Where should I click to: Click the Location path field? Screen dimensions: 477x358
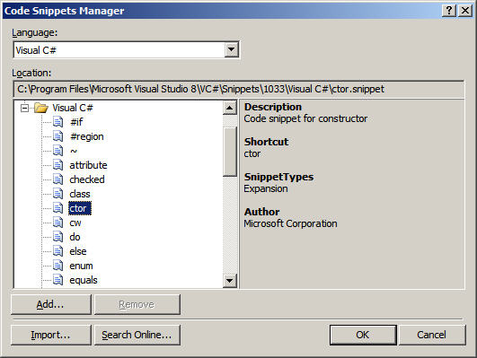[239, 89]
